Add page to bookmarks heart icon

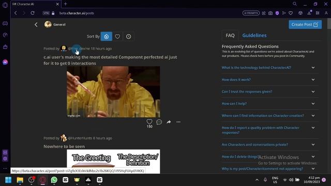click(x=291, y=13)
